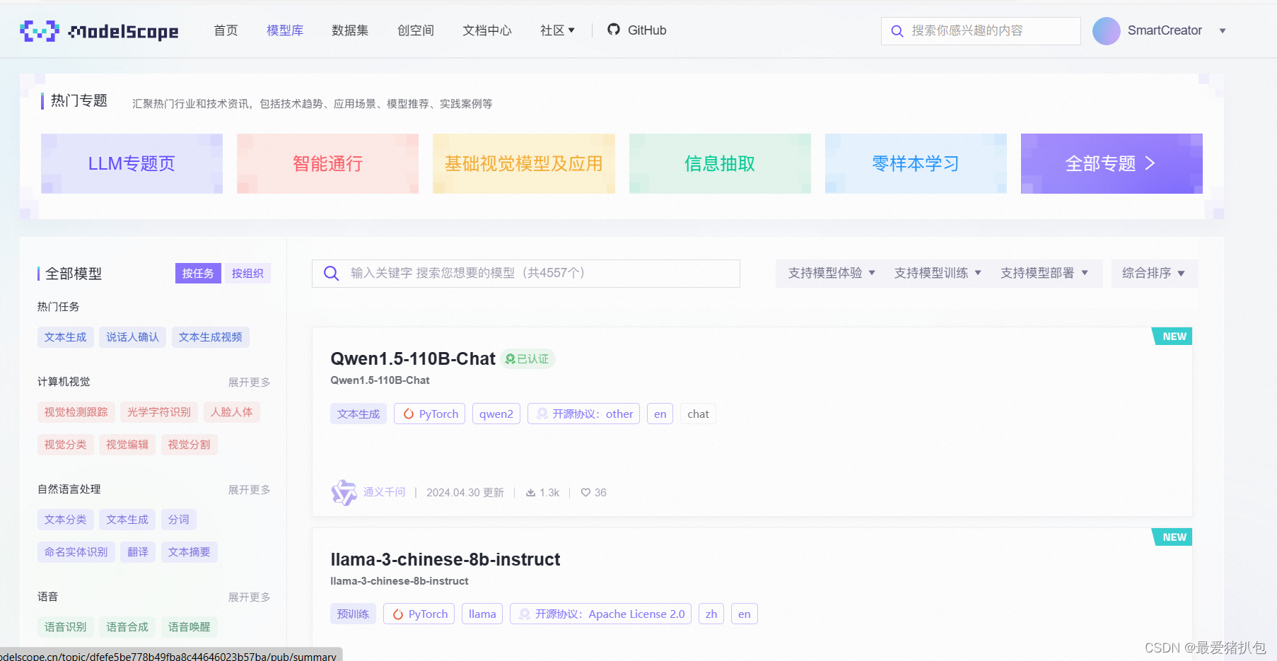Select the 说话人确认 task tag
Screen dimensions: 1277x661
tap(133, 337)
